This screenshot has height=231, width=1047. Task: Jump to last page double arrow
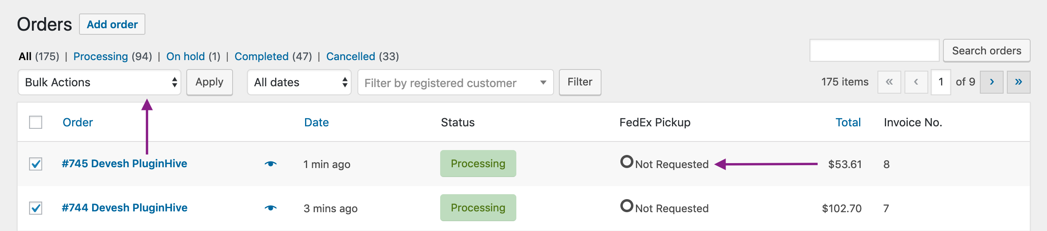click(x=1018, y=82)
